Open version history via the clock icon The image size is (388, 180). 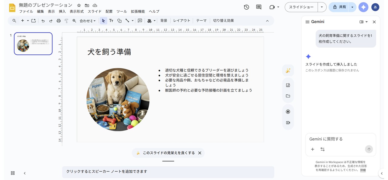pos(246,7)
